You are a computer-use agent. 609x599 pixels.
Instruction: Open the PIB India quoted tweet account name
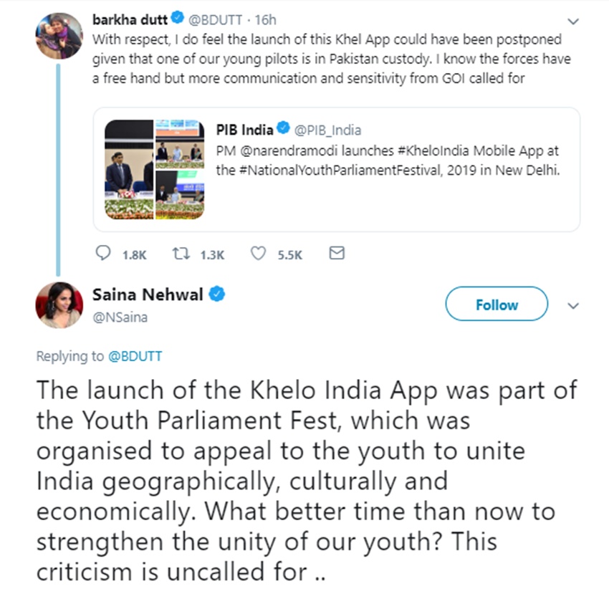pos(244,130)
